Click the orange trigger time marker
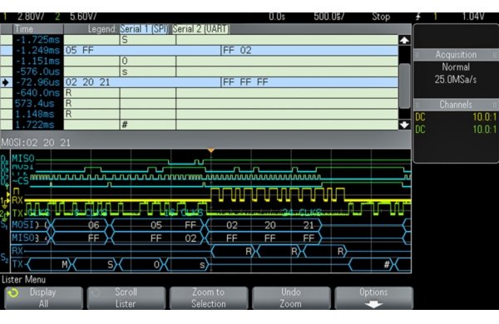 tap(211, 150)
